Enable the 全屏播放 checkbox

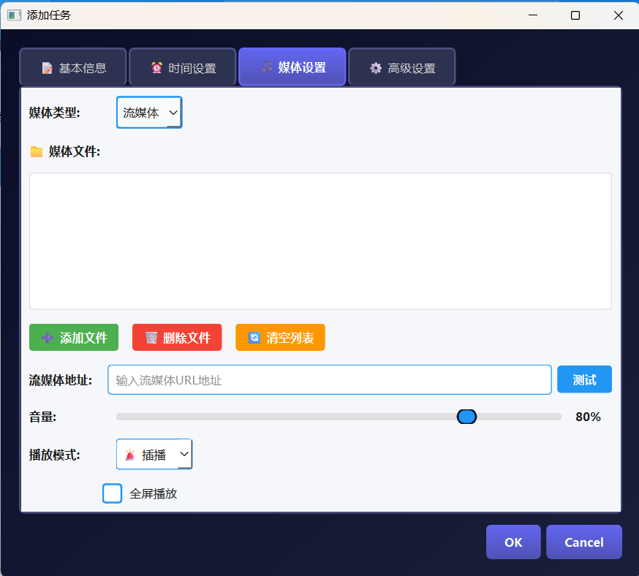point(112,493)
